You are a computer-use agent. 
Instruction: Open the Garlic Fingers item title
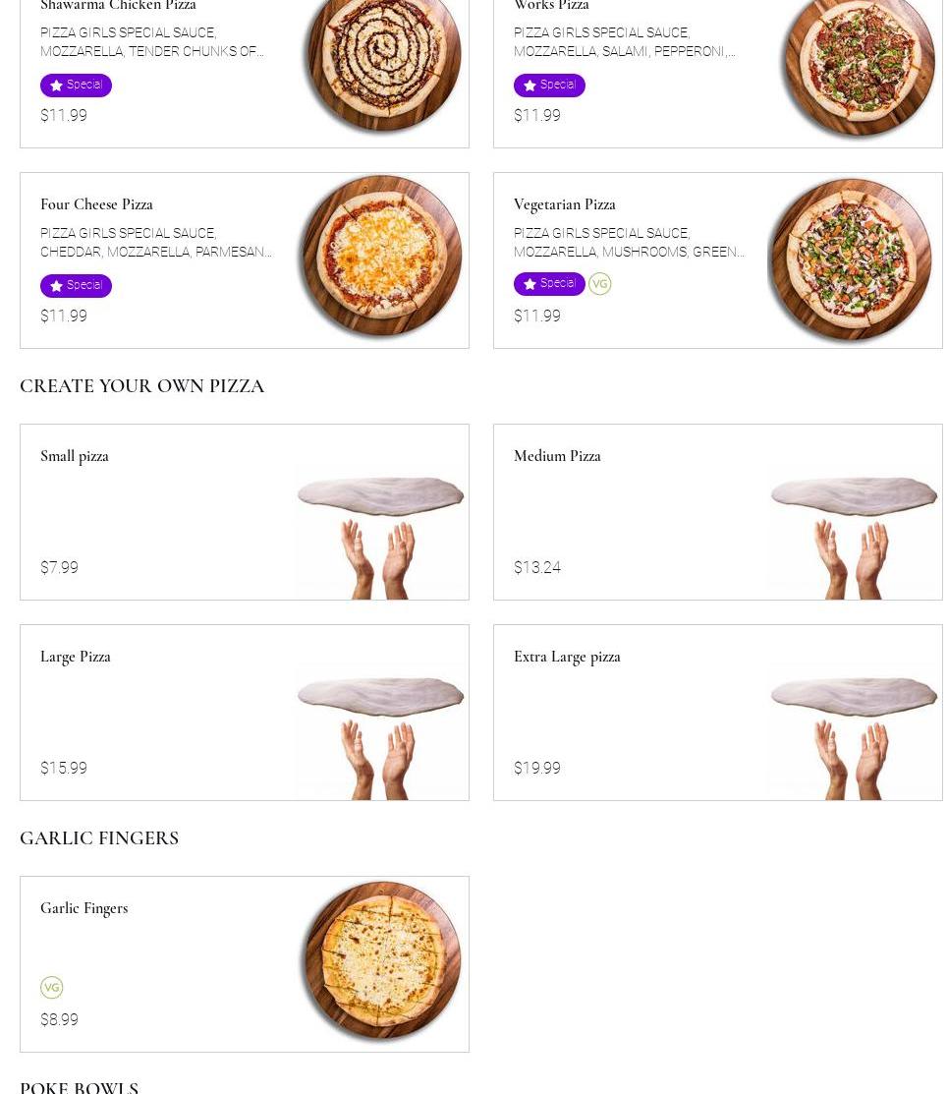click(x=84, y=908)
